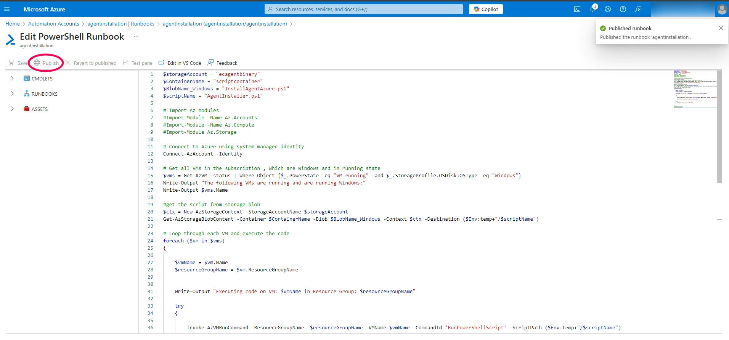729x340 pixels.
Task: Click Revert to published
Action: [x=91, y=63]
